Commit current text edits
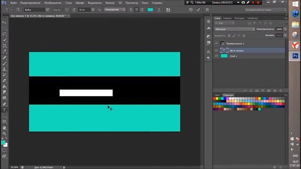The image size is (301, 169). point(198,9)
